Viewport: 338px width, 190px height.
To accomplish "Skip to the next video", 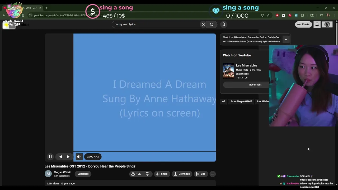I will tap(68, 157).
